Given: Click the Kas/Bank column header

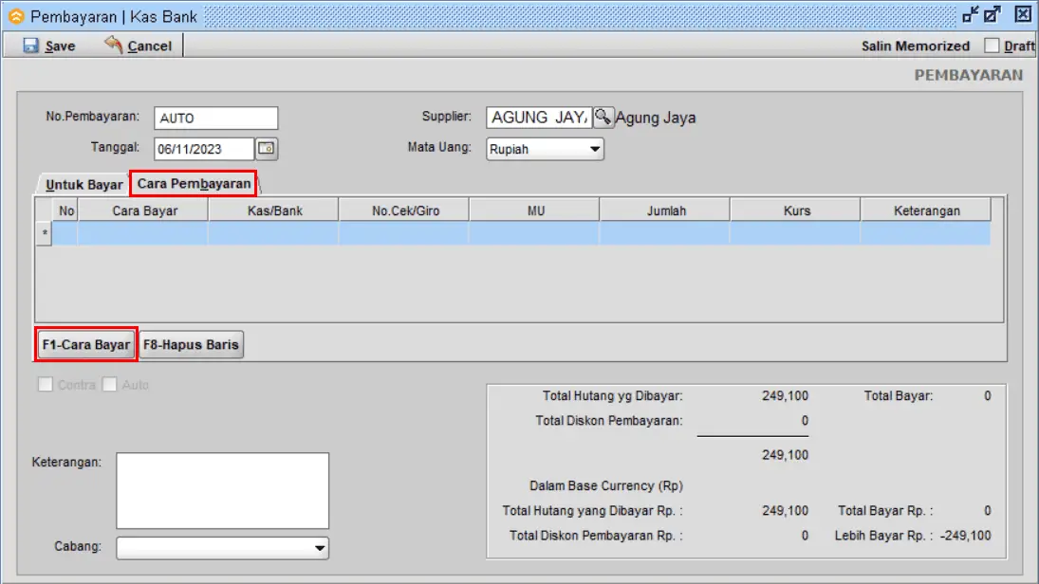Looking at the screenshot, I should (274, 210).
